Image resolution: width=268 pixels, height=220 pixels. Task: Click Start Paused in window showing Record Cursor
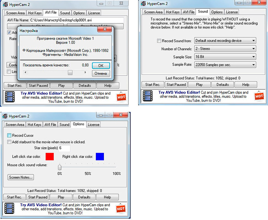click(x=38, y=197)
